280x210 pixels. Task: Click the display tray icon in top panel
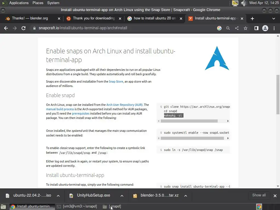click(235, 3)
